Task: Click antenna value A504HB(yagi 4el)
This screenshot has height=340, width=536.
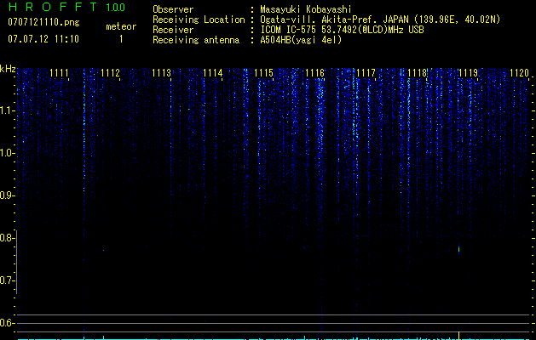Action: (x=301, y=40)
